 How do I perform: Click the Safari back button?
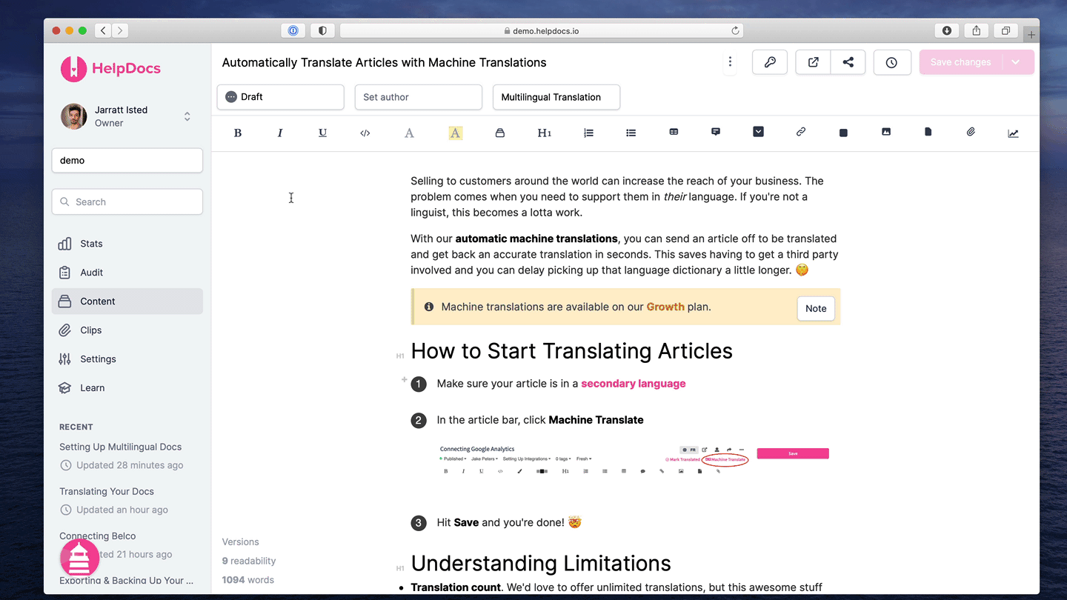pyautogui.click(x=104, y=30)
